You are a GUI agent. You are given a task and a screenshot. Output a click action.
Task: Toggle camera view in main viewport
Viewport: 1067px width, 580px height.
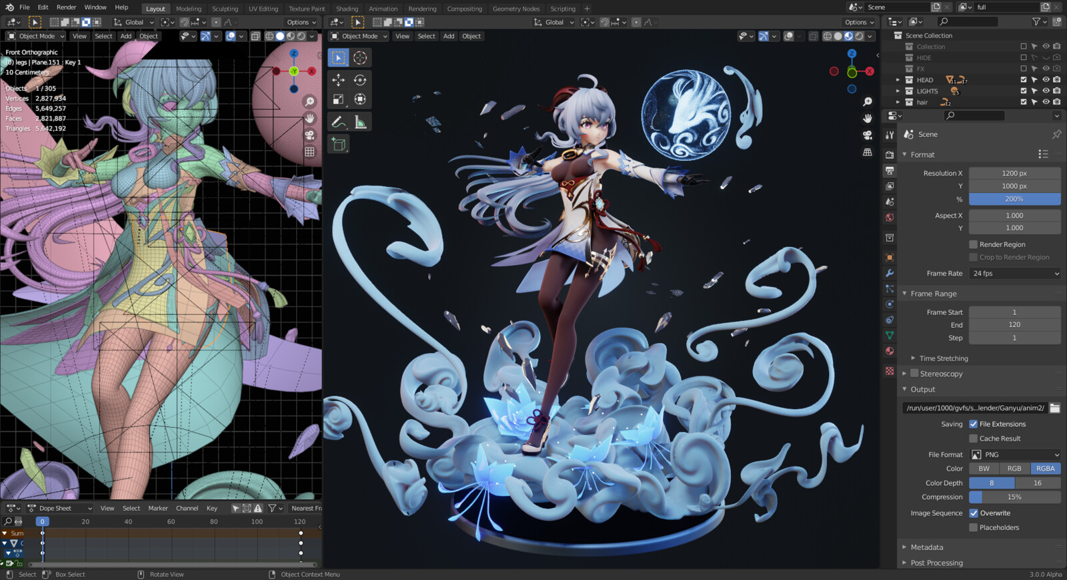click(x=868, y=135)
